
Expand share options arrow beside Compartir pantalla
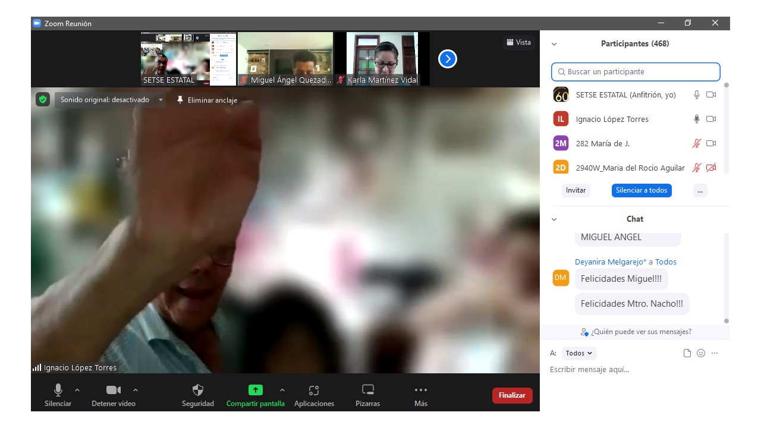pyautogui.click(x=282, y=390)
